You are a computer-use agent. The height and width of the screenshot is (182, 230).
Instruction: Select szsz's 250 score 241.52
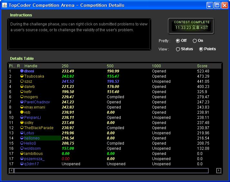(68, 81)
